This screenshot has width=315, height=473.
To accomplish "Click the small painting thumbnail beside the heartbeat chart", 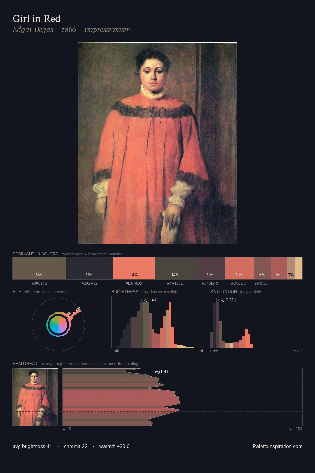I will [35, 397].
